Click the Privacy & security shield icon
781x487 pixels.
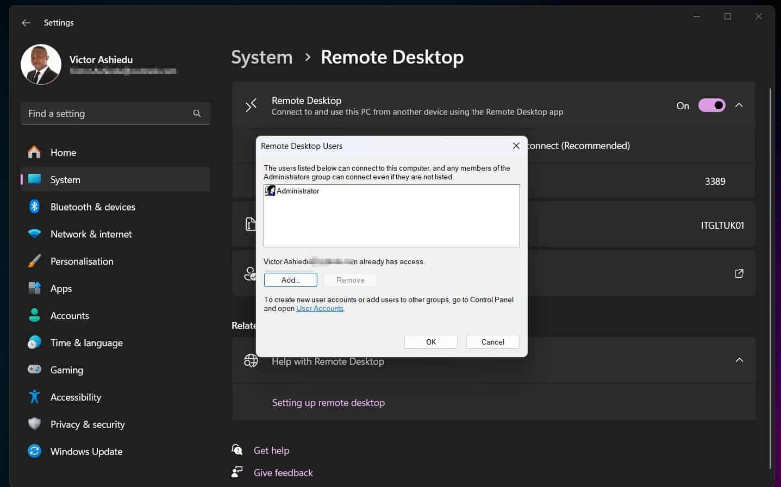click(34, 424)
